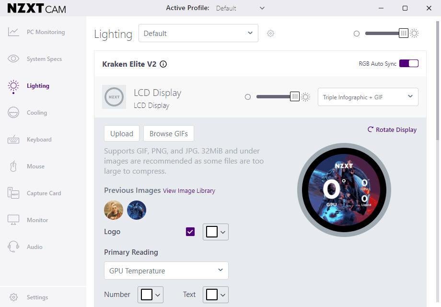Click the Kraken Elite V2 info icon
The image size is (441, 307).
(163, 64)
